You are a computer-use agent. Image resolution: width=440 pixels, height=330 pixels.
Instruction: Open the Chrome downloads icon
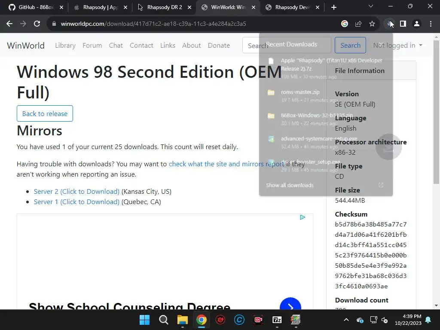point(389,24)
